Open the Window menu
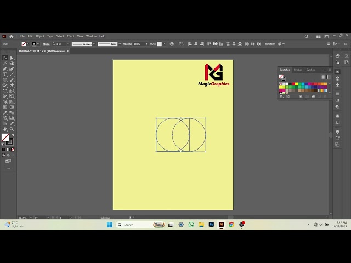This screenshot has width=351, height=263. [x=92, y=36]
